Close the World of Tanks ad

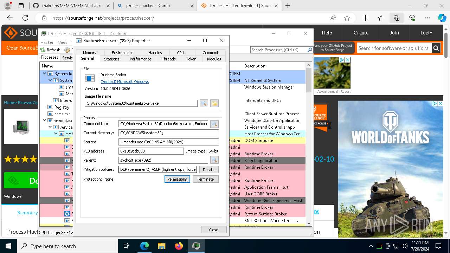(x=440, y=104)
